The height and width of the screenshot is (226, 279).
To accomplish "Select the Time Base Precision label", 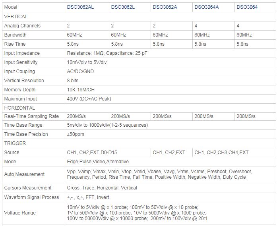I will [x=26, y=134].
